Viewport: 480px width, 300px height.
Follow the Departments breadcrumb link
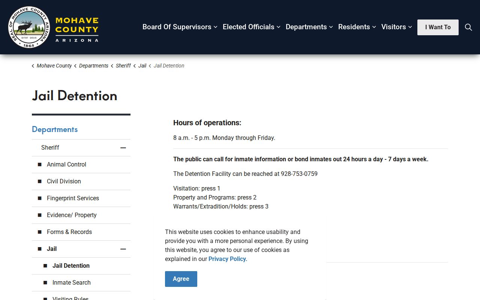click(x=94, y=66)
